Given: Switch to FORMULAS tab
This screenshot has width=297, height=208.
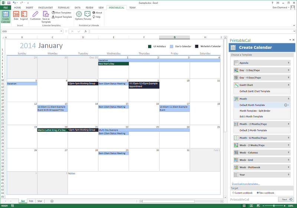Looking at the screenshot, I should (x=63, y=7).
